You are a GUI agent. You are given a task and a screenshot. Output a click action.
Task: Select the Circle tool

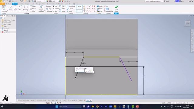15,8
